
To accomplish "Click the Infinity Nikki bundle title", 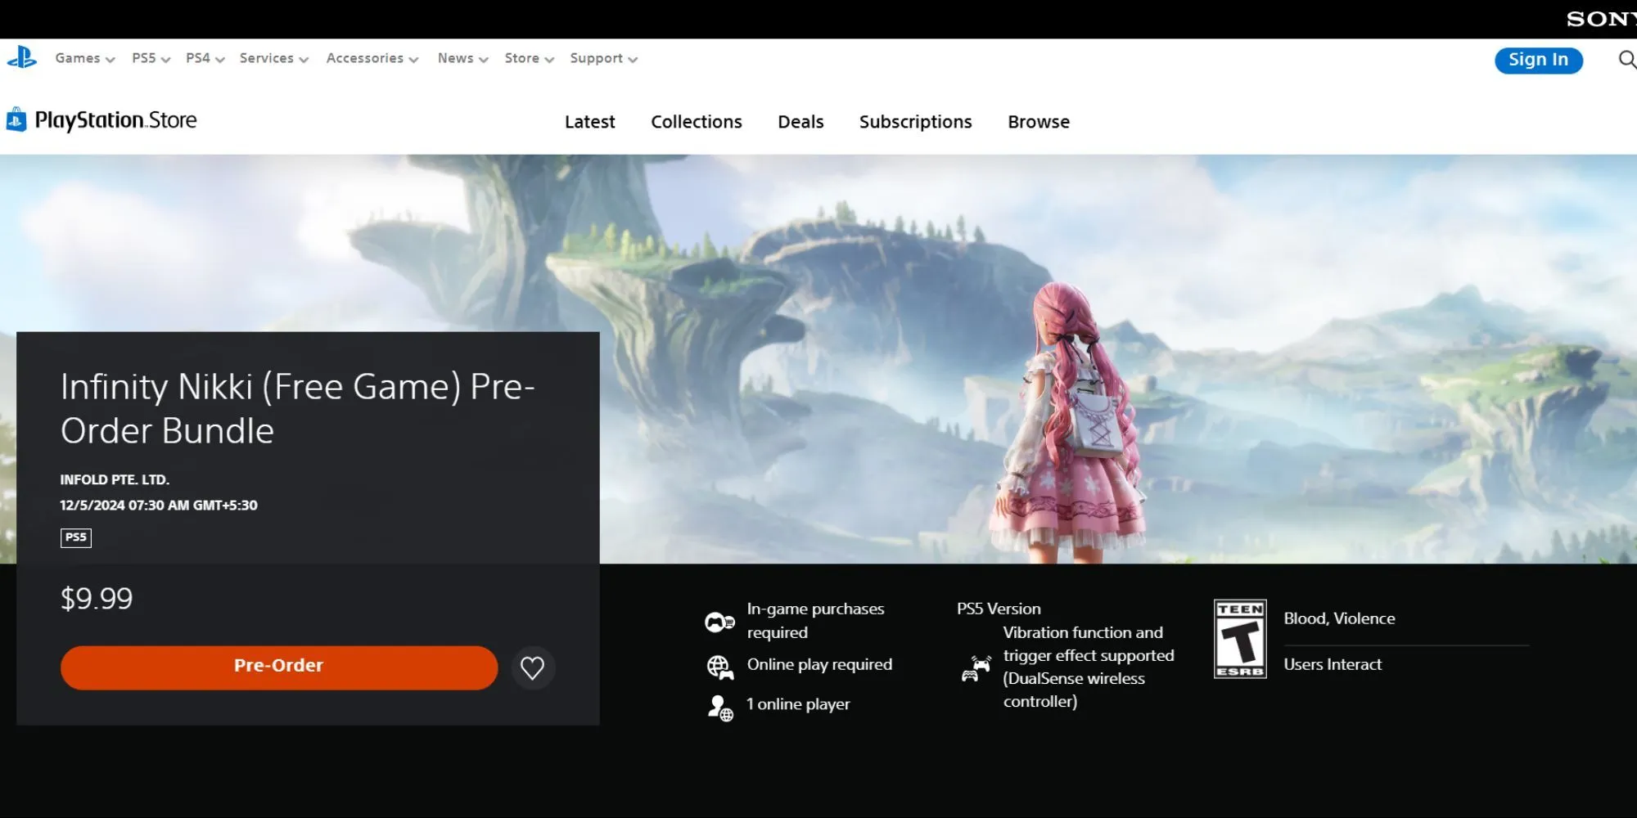I will [x=298, y=408].
